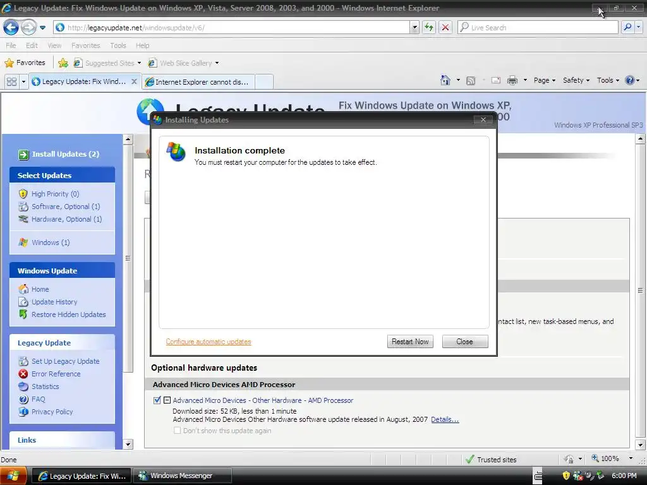Open Error Reference link
647x485 pixels.
[x=49, y=374]
